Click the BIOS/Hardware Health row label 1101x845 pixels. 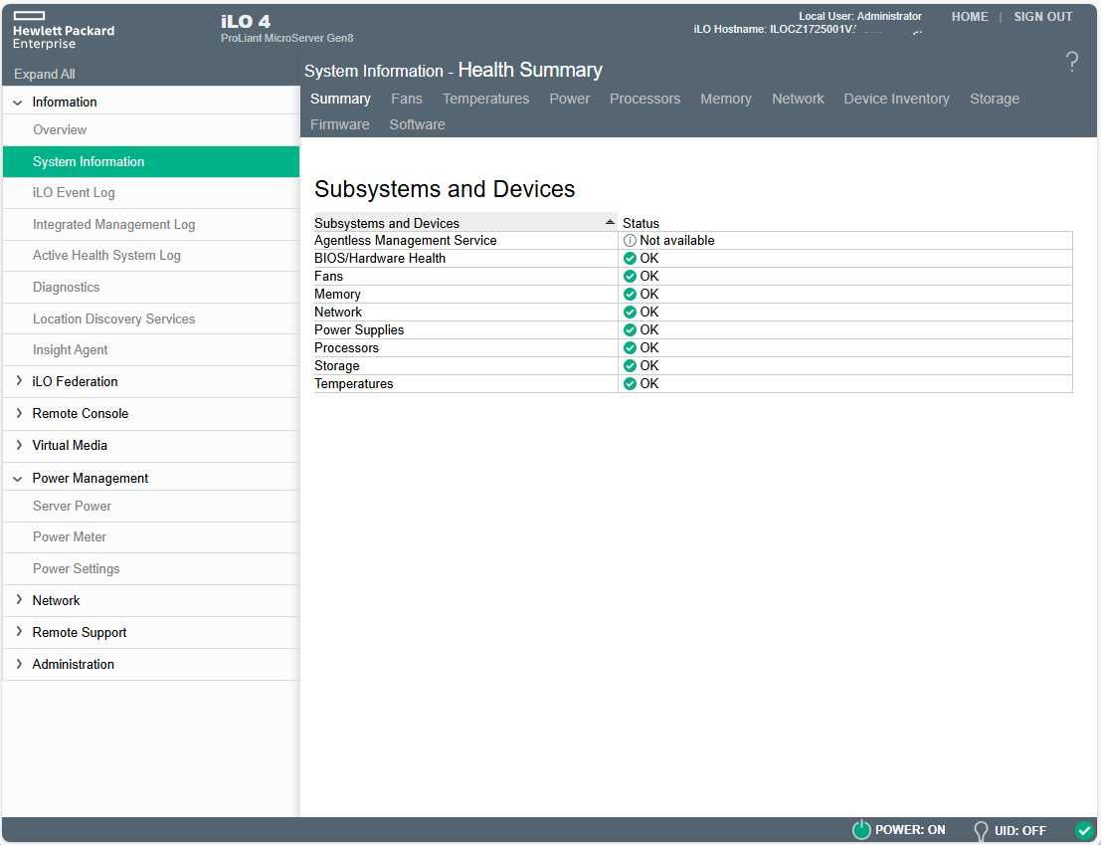point(379,259)
